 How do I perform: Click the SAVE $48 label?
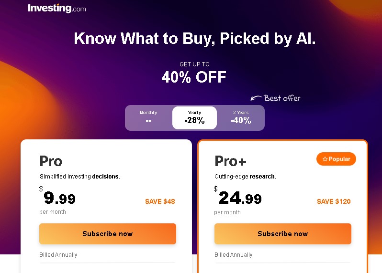pyautogui.click(x=160, y=201)
